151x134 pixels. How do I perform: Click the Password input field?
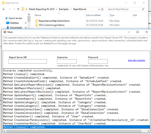98,61
